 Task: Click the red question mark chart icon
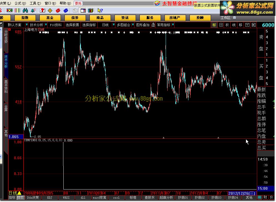(x=42, y=11)
